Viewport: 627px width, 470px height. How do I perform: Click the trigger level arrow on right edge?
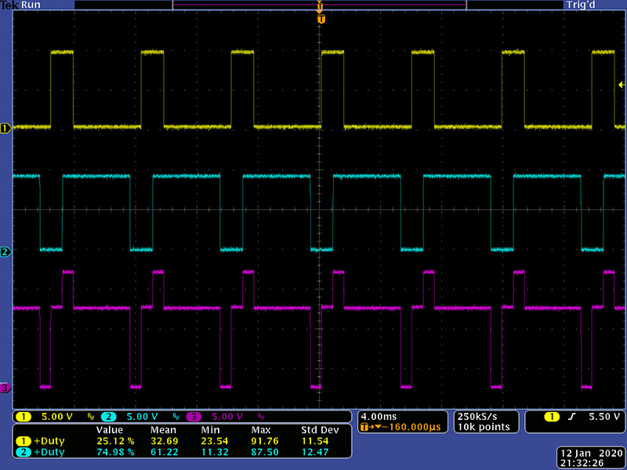[622, 85]
